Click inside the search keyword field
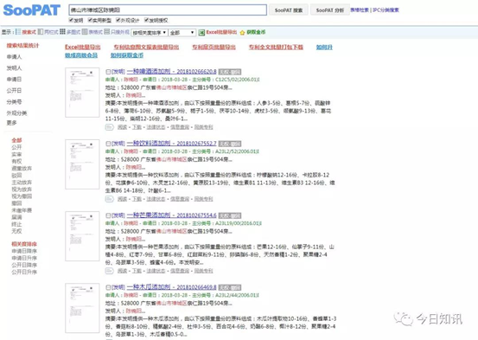Viewport: 478px width, 340px height. (168, 10)
